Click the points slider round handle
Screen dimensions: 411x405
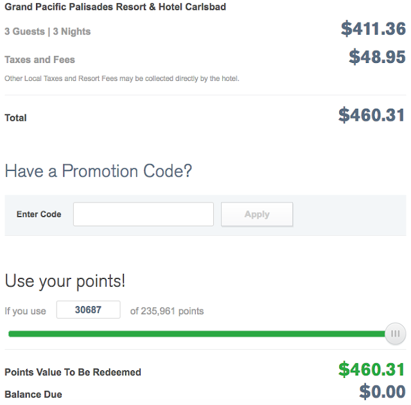pos(395,334)
